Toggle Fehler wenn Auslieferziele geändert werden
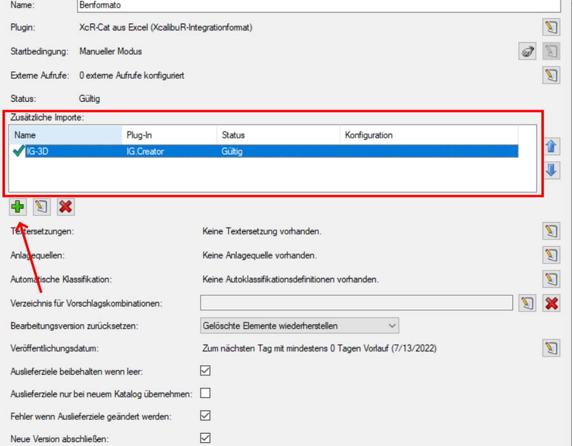 tap(206, 415)
